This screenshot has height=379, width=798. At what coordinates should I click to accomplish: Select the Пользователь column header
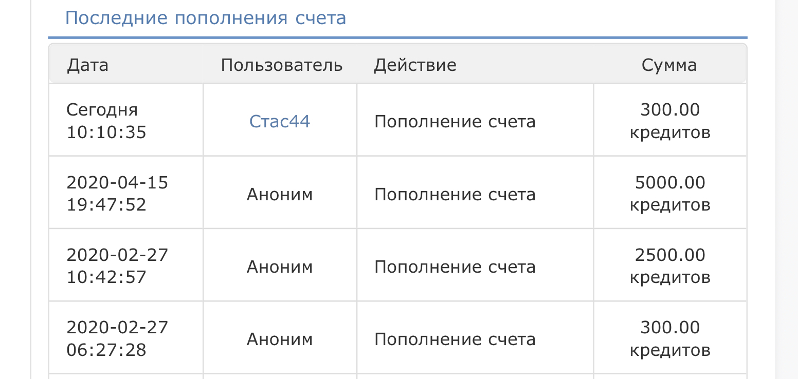tap(282, 65)
